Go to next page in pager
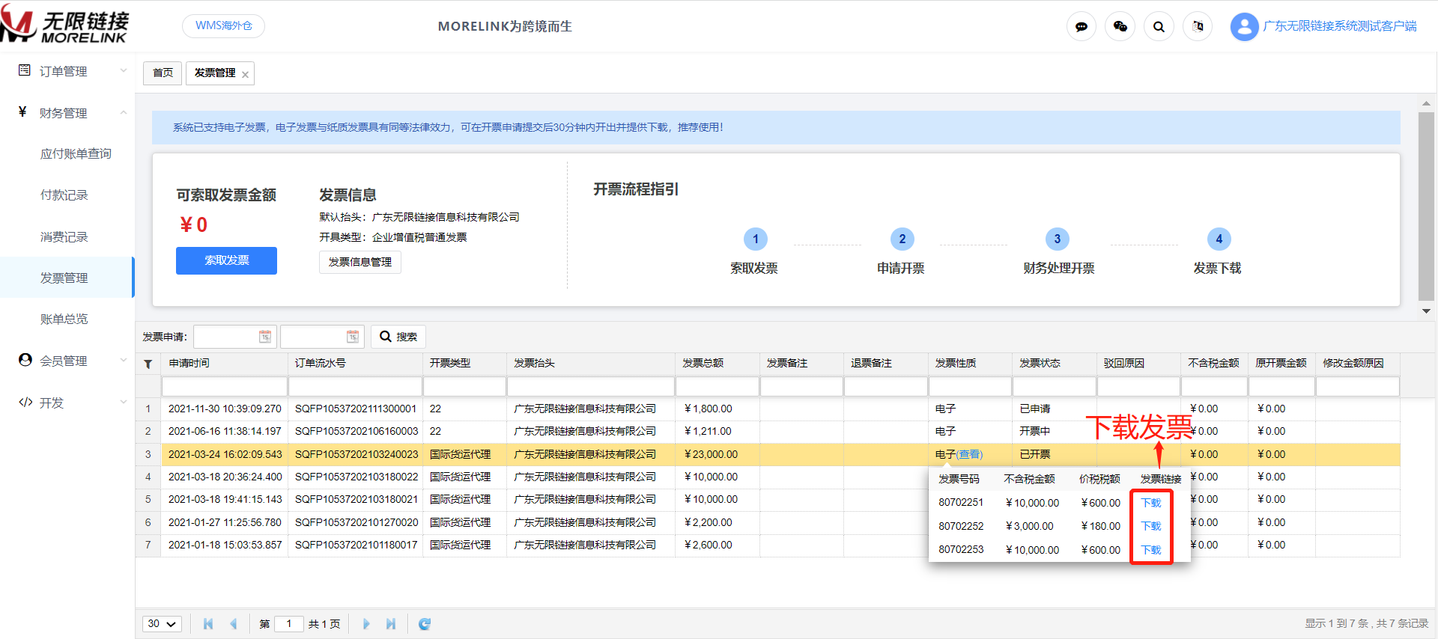 tap(366, 624)
